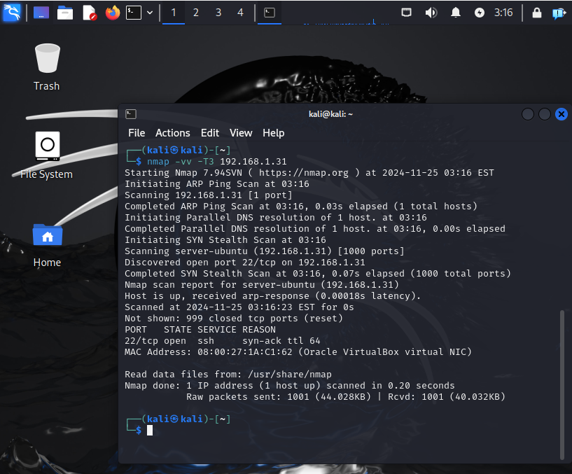The image size is (572, 474).
Task: Click the '22/tcp open ssh' result row
Action: click(x=223, y=341)
